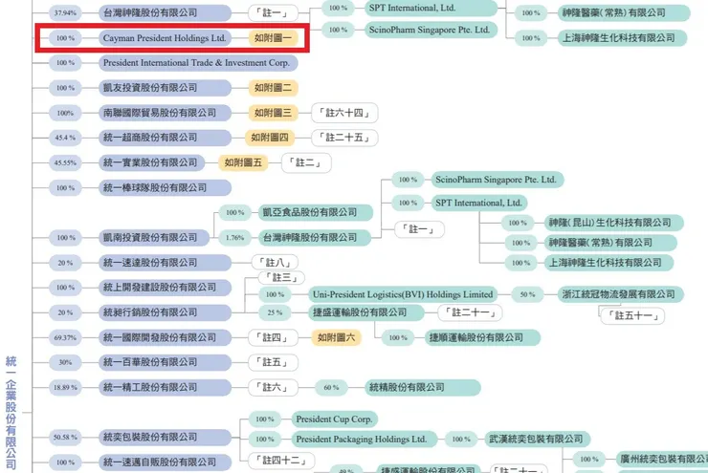Image resolution: width=708 pixels, height=473 pixels.
Task: Select the 凱友投資股份有限公司 node
Action: coord(165,88)
